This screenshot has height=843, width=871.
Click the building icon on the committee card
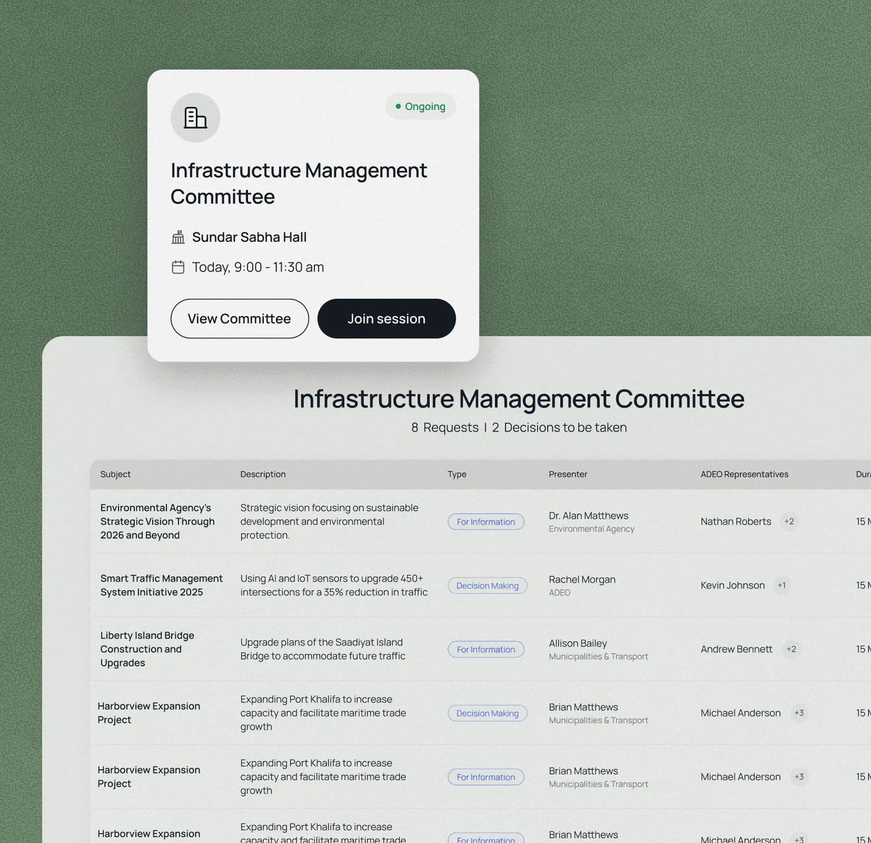pos(195,118)
